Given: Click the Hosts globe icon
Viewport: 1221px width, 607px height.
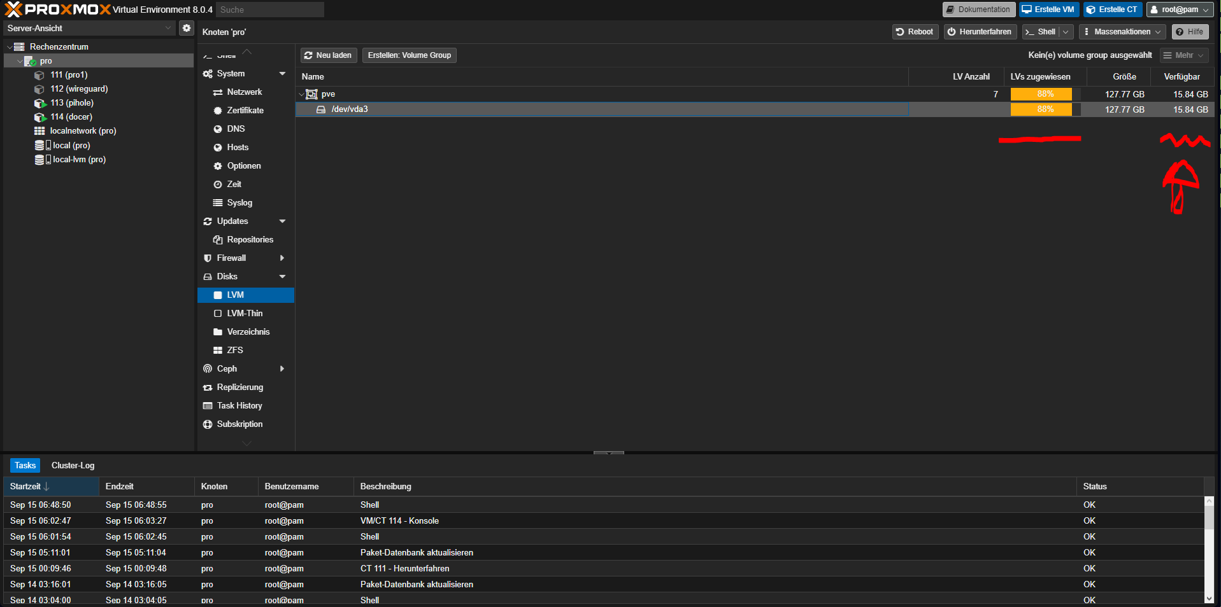Looking at the screenshot, I should pyautogui.click(x=218, y=148).
